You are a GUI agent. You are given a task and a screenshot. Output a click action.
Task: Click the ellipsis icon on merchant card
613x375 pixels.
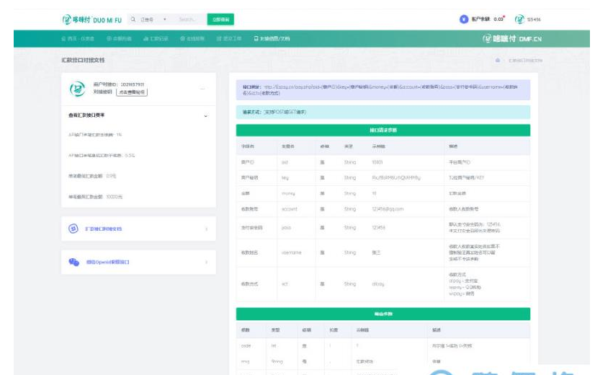coord(202,89)
